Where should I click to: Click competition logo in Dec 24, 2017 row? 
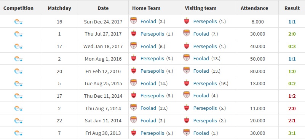pyautogui.click(x=18, y=22)
